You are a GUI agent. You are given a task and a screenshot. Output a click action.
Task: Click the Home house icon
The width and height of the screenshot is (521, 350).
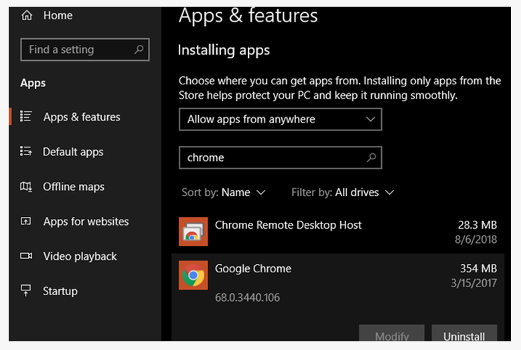(27, 15)
